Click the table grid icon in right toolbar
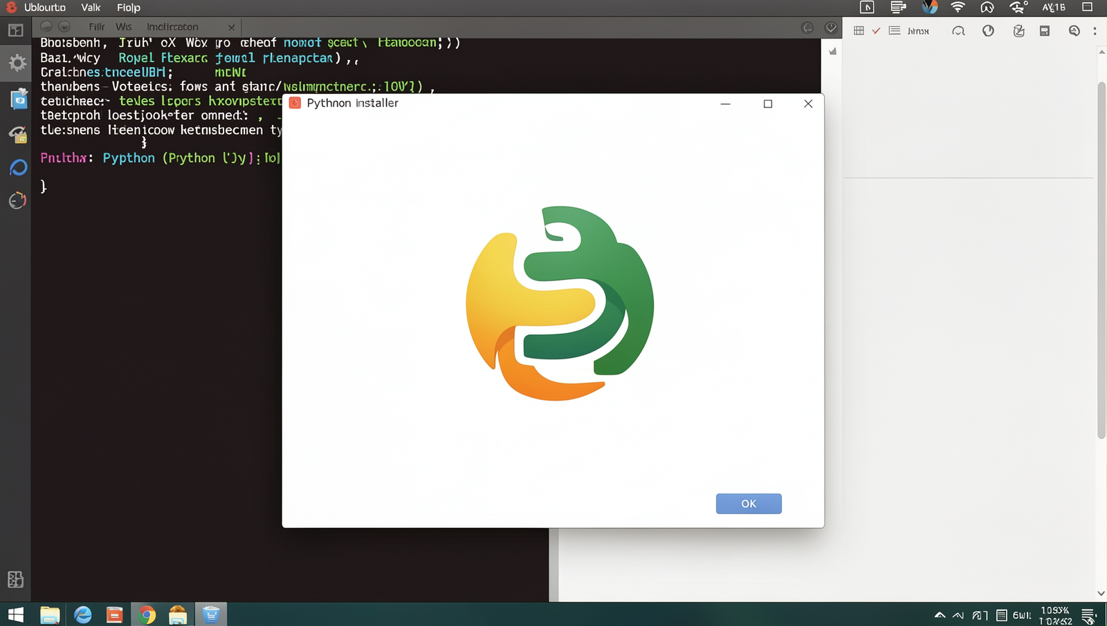The width and height of the screenshot is (1107, 626). (x=859, y=30)
